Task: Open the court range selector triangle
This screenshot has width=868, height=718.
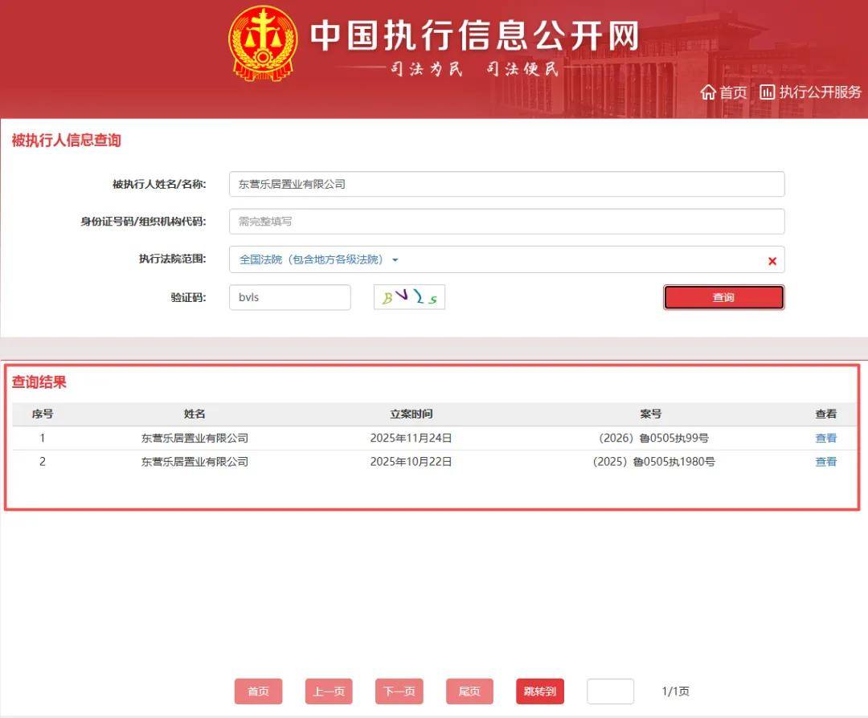Action: tap(395, 260)
